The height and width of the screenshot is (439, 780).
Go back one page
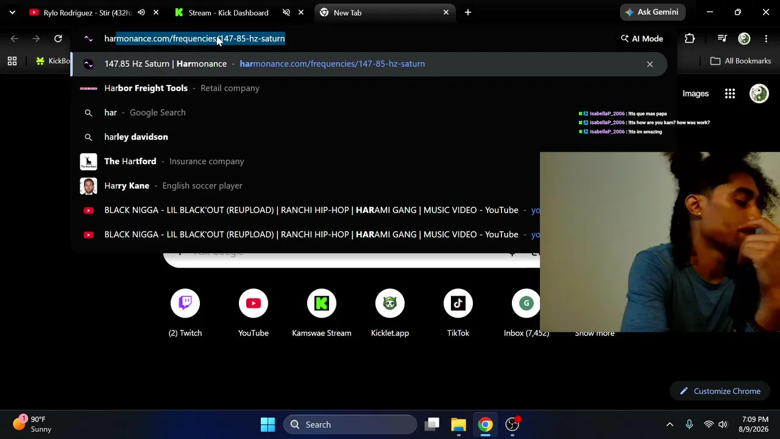(15, 38)
